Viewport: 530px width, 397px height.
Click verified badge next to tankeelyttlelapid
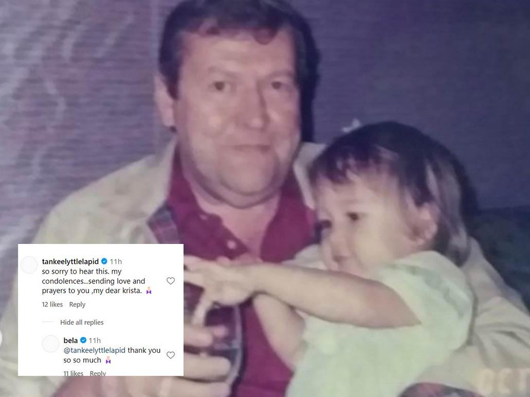[x=104, y=261]
